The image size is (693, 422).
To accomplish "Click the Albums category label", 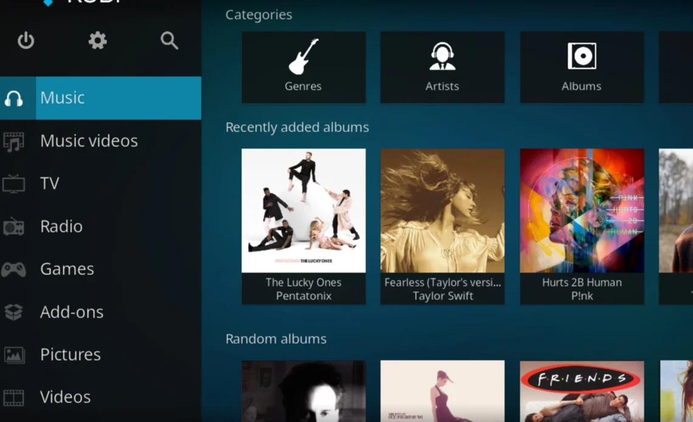I will coord(582,86).
